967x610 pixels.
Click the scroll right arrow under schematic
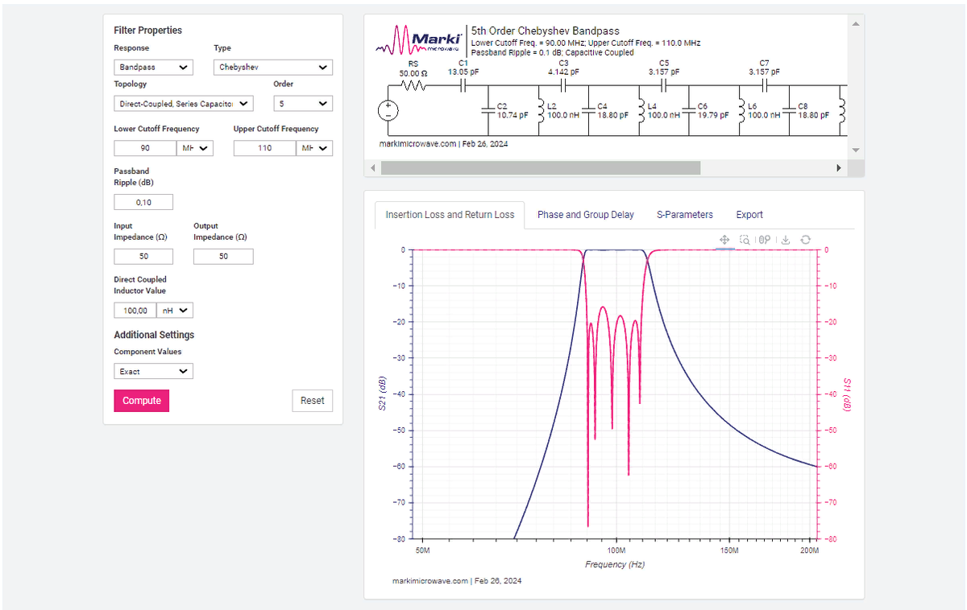coord(838,168)
